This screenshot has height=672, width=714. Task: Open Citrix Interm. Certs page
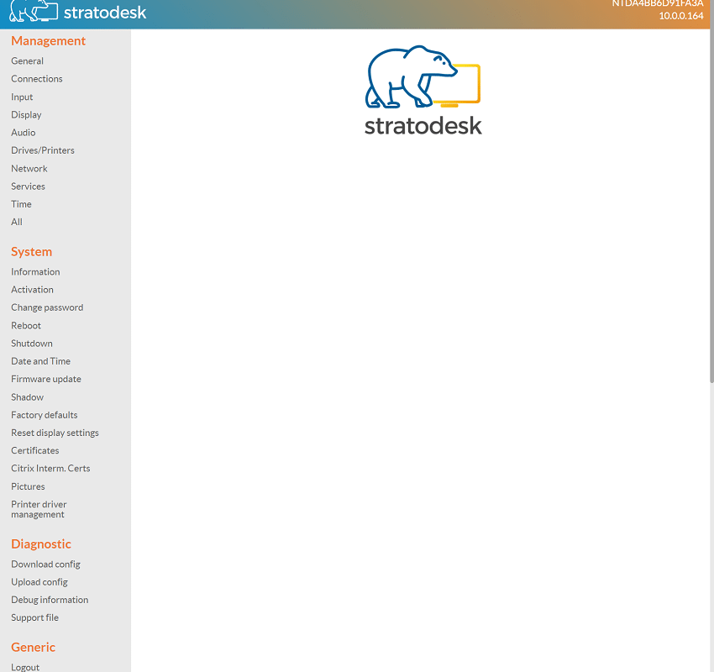(50, 468)
